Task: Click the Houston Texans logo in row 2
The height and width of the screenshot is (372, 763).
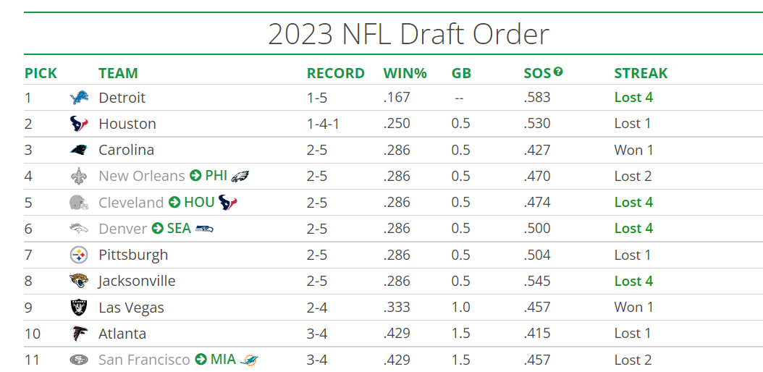Action: 78,124
